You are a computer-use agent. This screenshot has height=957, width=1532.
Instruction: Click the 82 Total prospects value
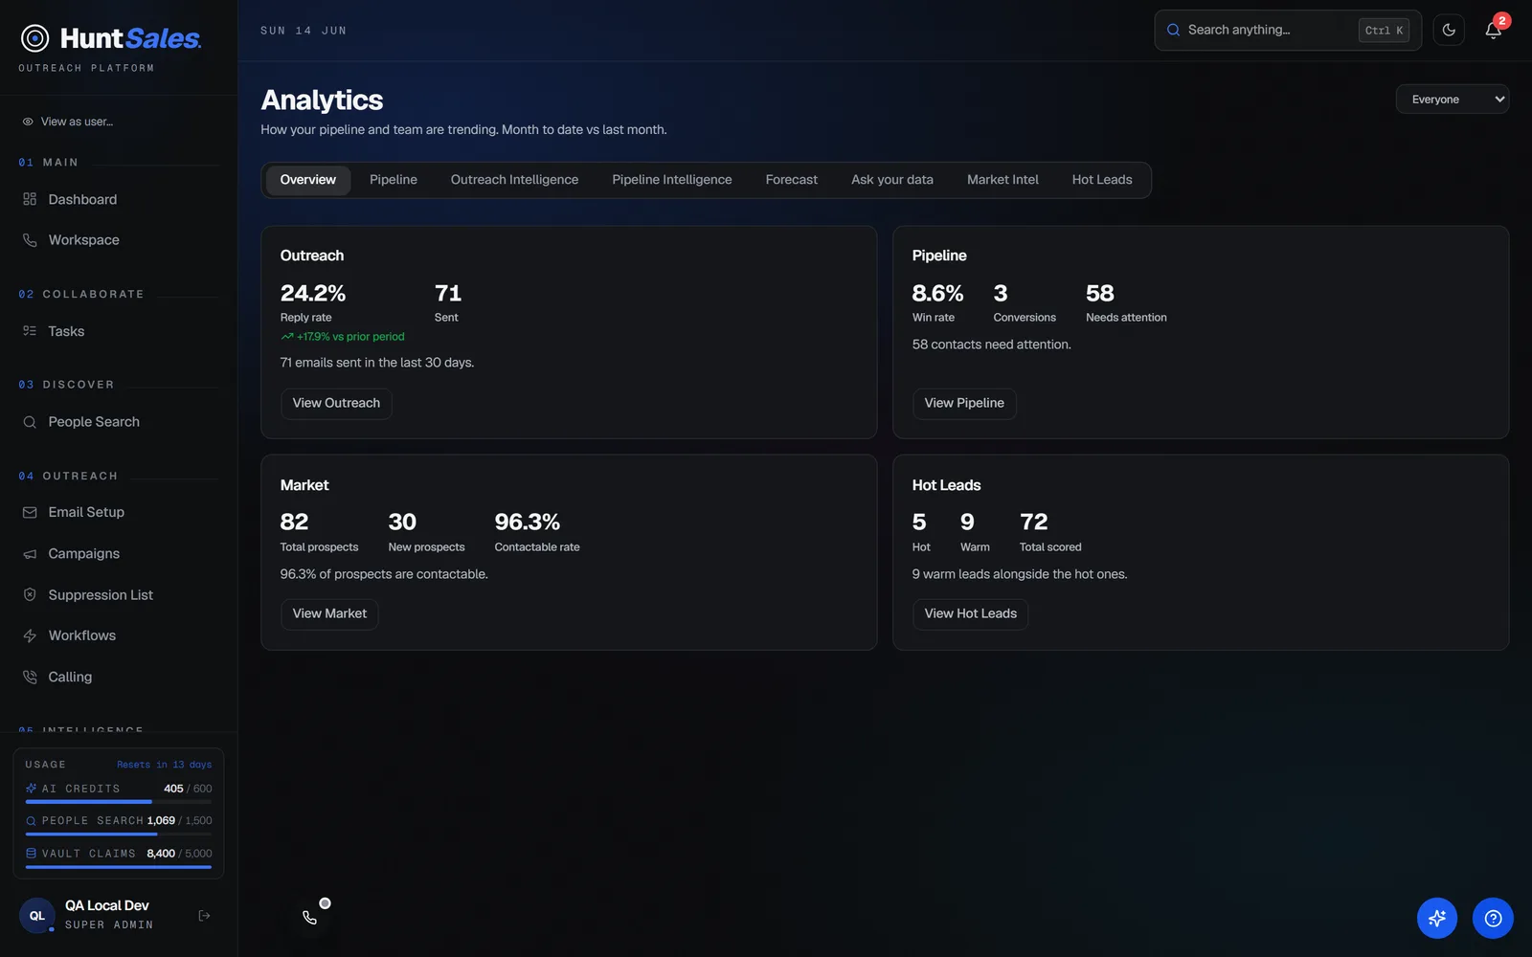(294, 523)
